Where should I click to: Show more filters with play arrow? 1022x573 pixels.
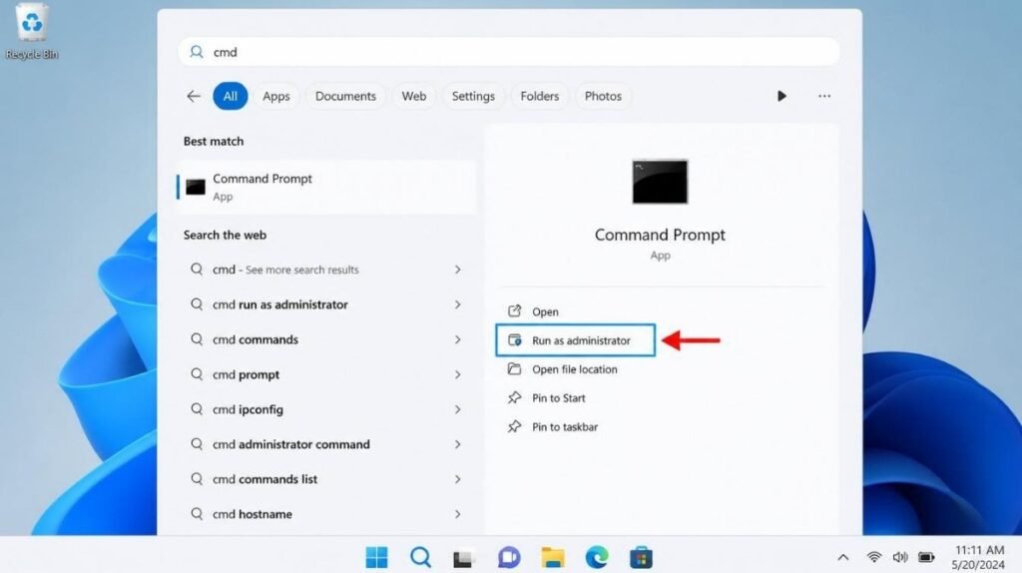[x=781, y=97]
